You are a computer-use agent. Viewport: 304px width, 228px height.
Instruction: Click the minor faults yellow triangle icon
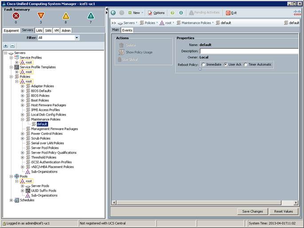coord(66,16)
